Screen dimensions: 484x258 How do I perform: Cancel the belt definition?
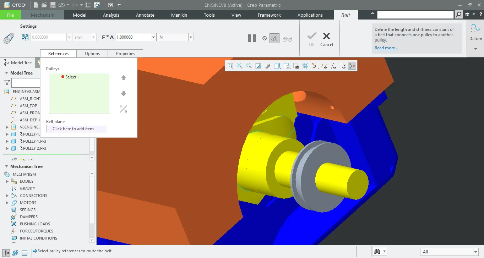pyautogui.click(x=327, y=39)
